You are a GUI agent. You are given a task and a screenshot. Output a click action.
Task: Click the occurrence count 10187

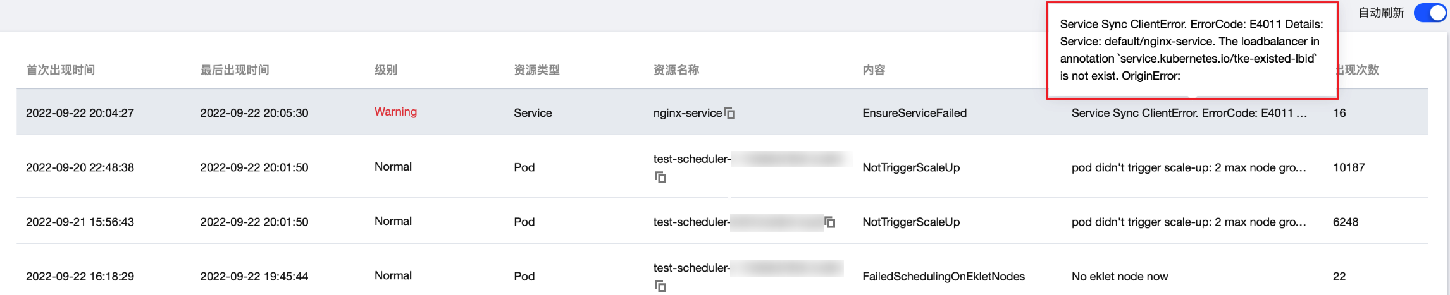pyautogui.click(x=1349, y=167)
